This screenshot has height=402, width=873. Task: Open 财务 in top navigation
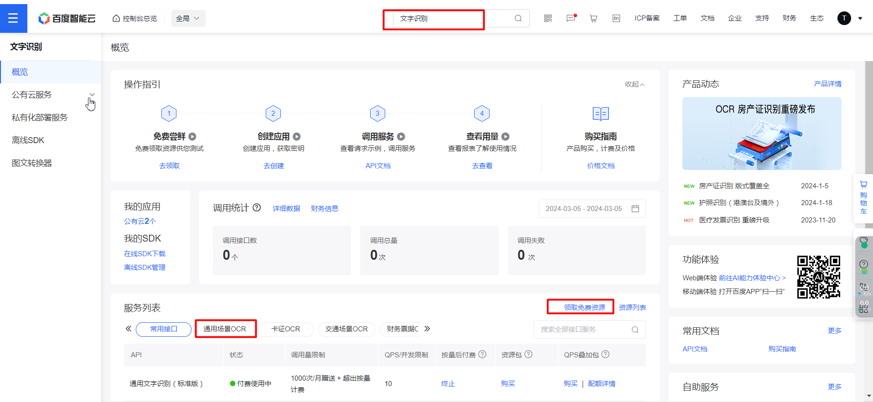pyautogui.click(x=790, y=18)
